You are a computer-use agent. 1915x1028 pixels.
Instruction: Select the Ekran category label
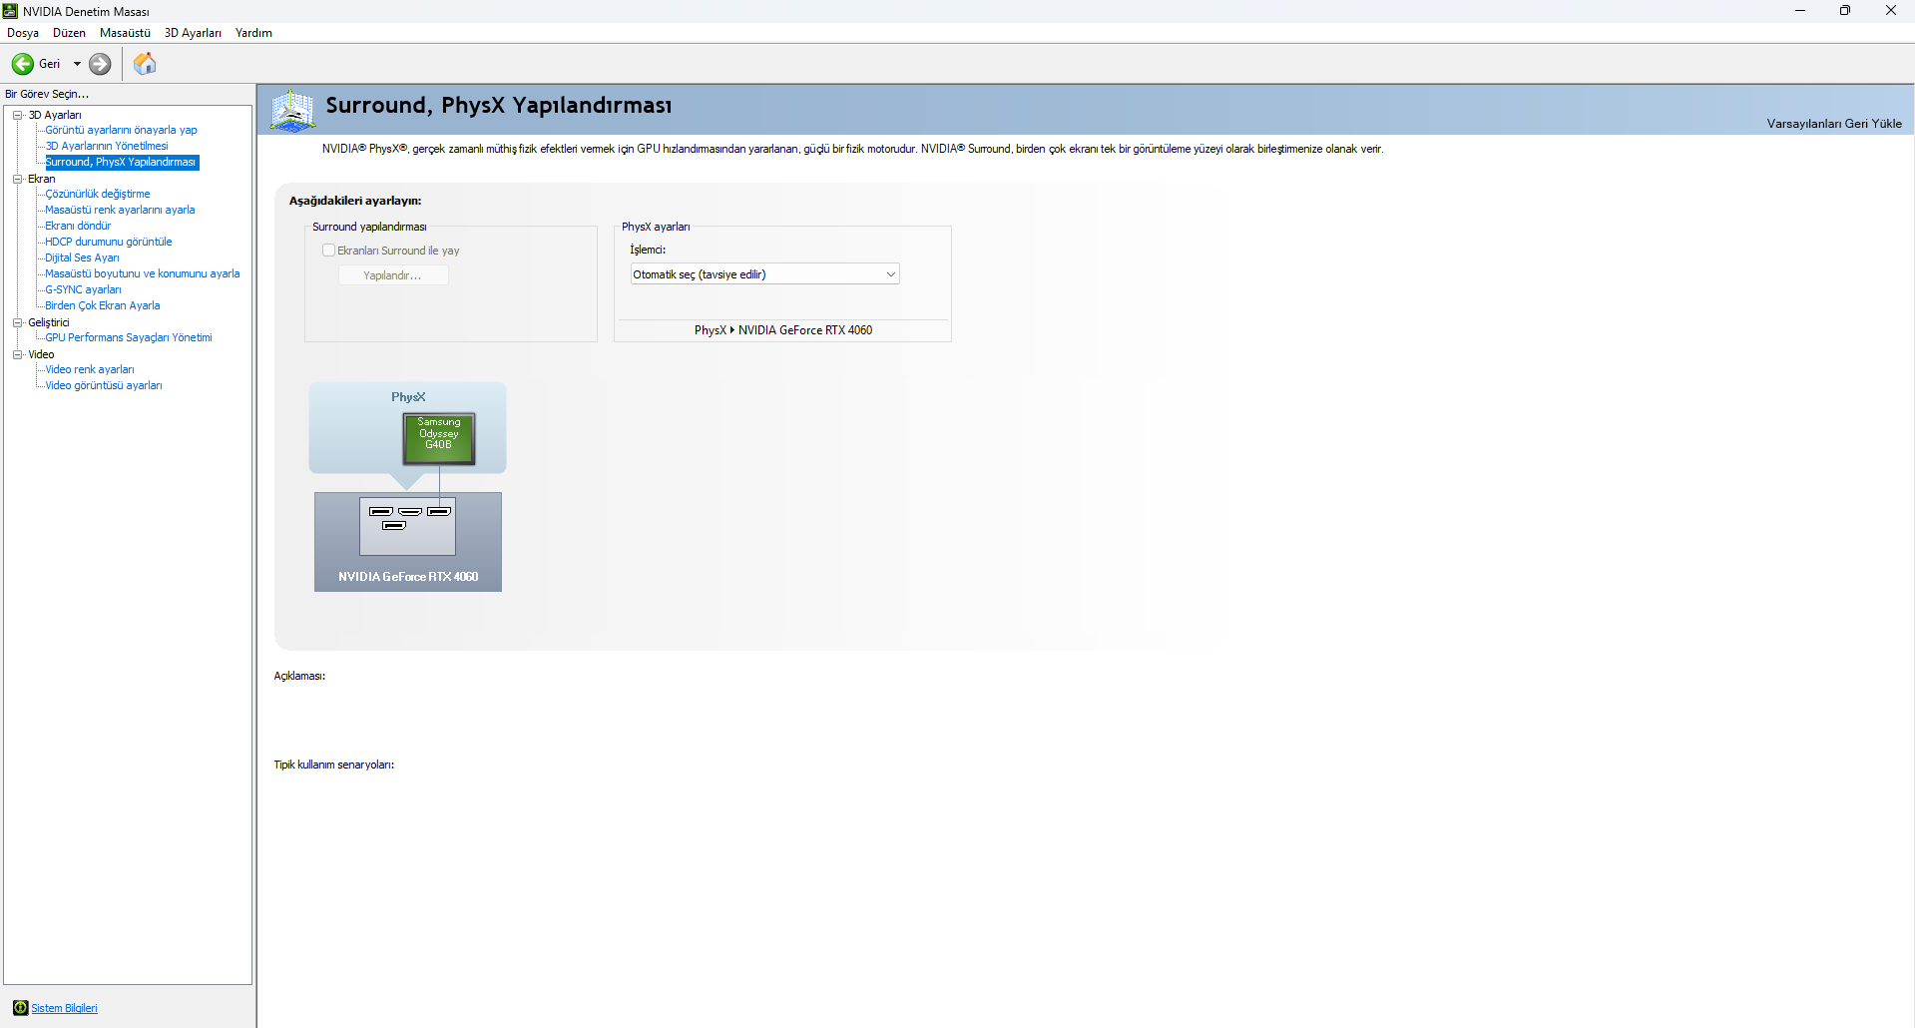[42, 179]
